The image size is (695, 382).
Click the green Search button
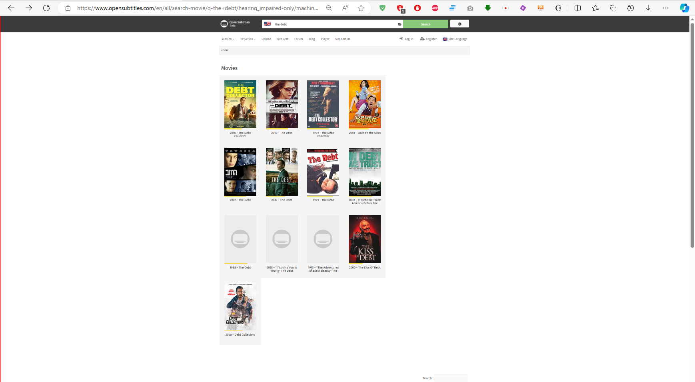click(425, 24)
